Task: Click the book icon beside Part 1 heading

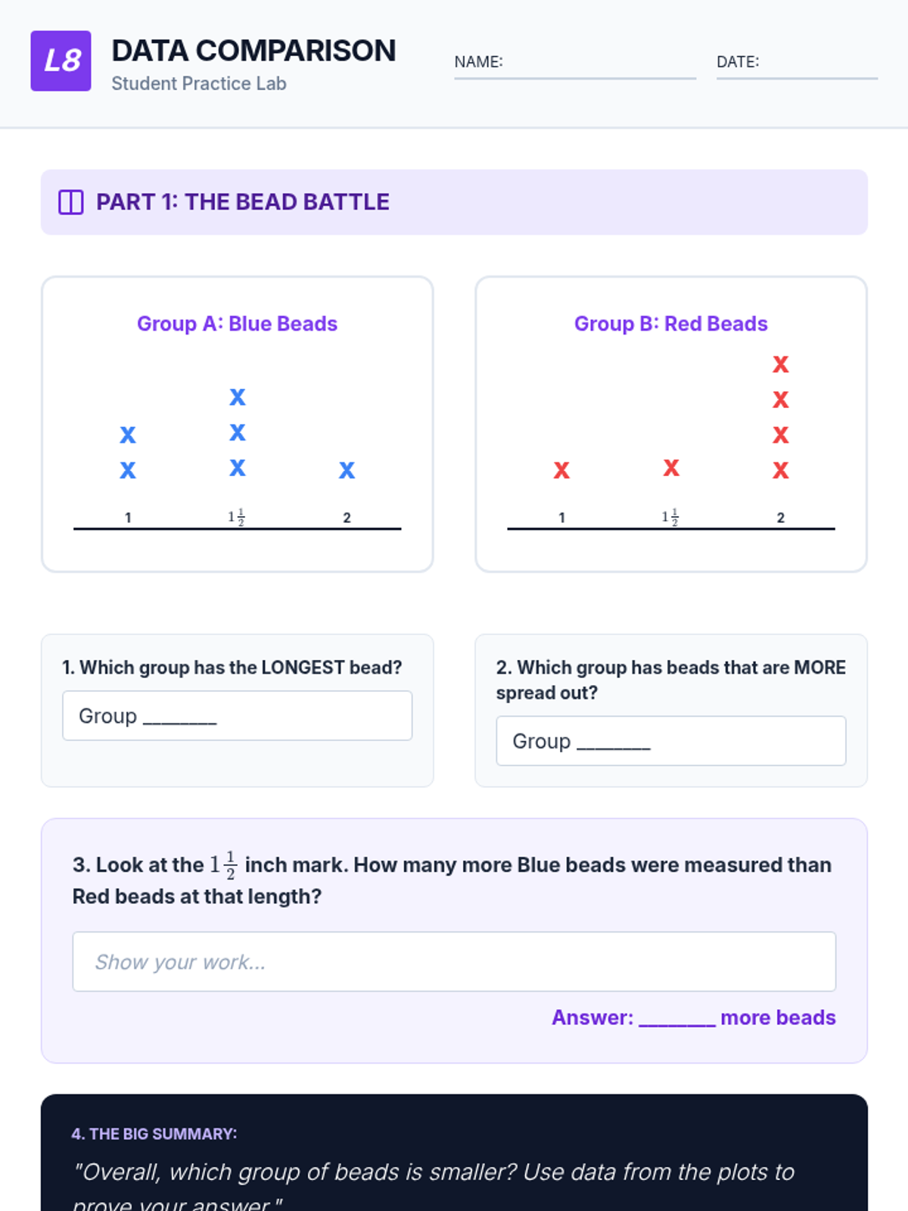Action: click(x=71, y=202)
